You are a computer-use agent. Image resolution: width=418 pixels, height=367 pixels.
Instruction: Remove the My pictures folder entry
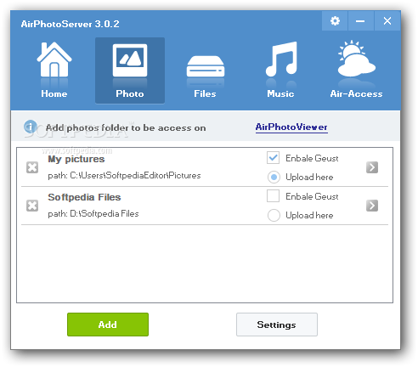tap(32, 167)
